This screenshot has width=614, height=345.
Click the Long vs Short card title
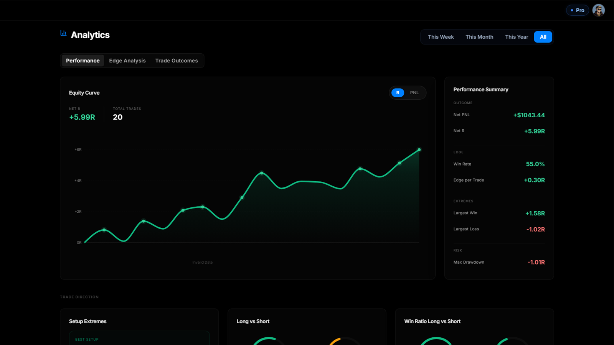coord(253,321)
